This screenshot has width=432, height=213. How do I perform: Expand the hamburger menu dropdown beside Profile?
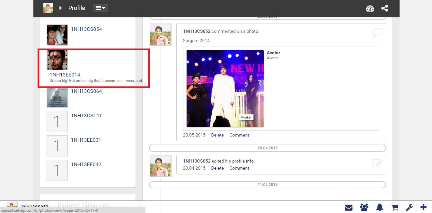(101, 8)
